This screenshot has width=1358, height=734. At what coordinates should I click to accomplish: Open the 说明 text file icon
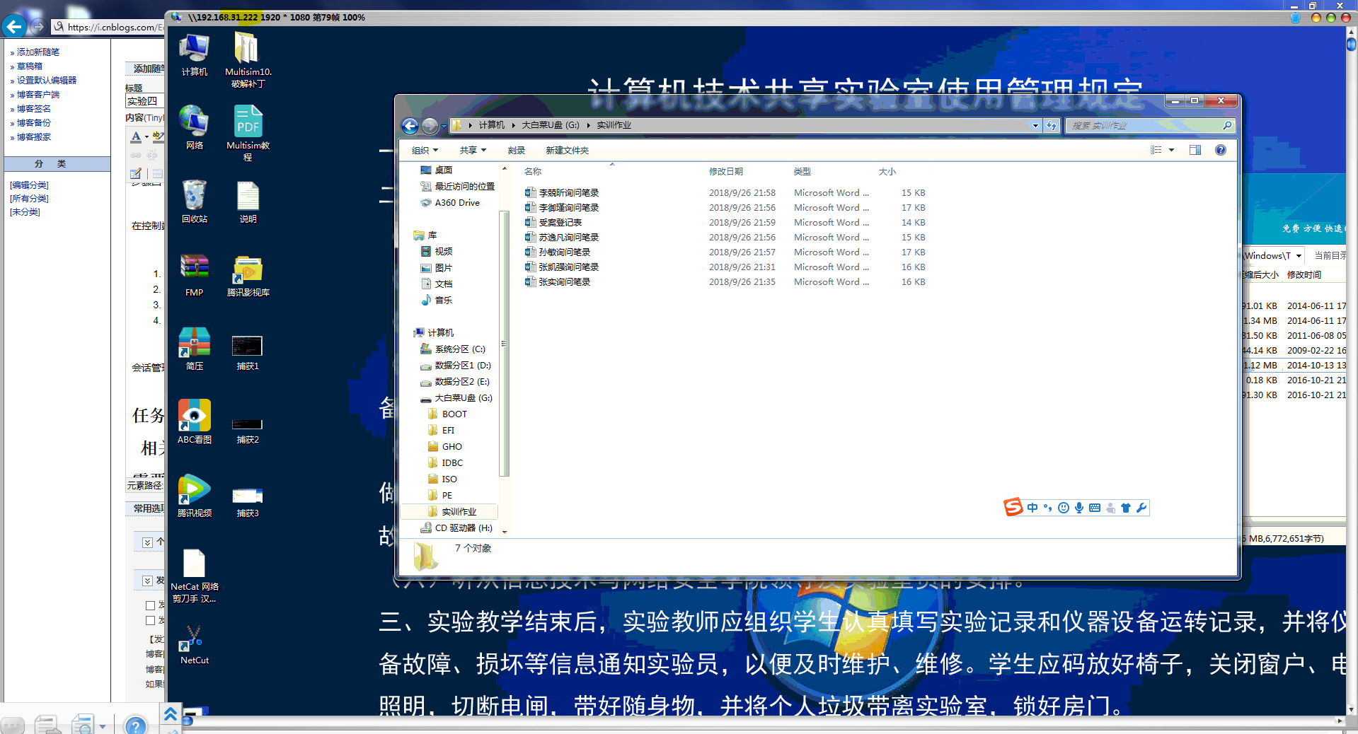tap(248, 202)
